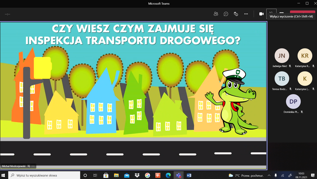Click the pop-out icon beside Michał Modrzejewski
The width and height of the screenshot is (317, 179).
click(29, 166)
